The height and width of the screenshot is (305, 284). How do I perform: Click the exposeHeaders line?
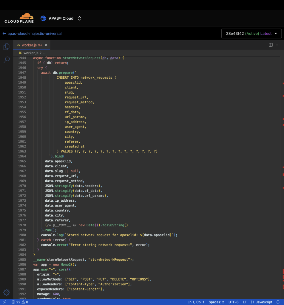point(70,289)
